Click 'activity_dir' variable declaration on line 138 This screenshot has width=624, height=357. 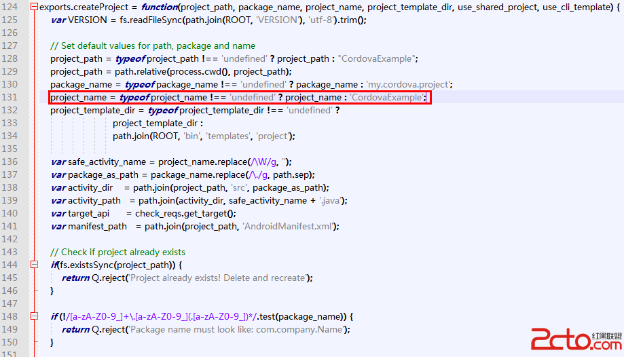tap(90, 187)
